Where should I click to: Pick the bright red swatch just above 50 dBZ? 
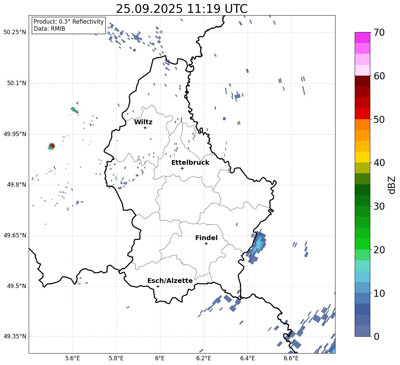pos(362,114)
